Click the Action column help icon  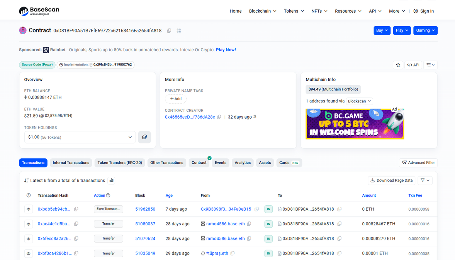point(108,195)
